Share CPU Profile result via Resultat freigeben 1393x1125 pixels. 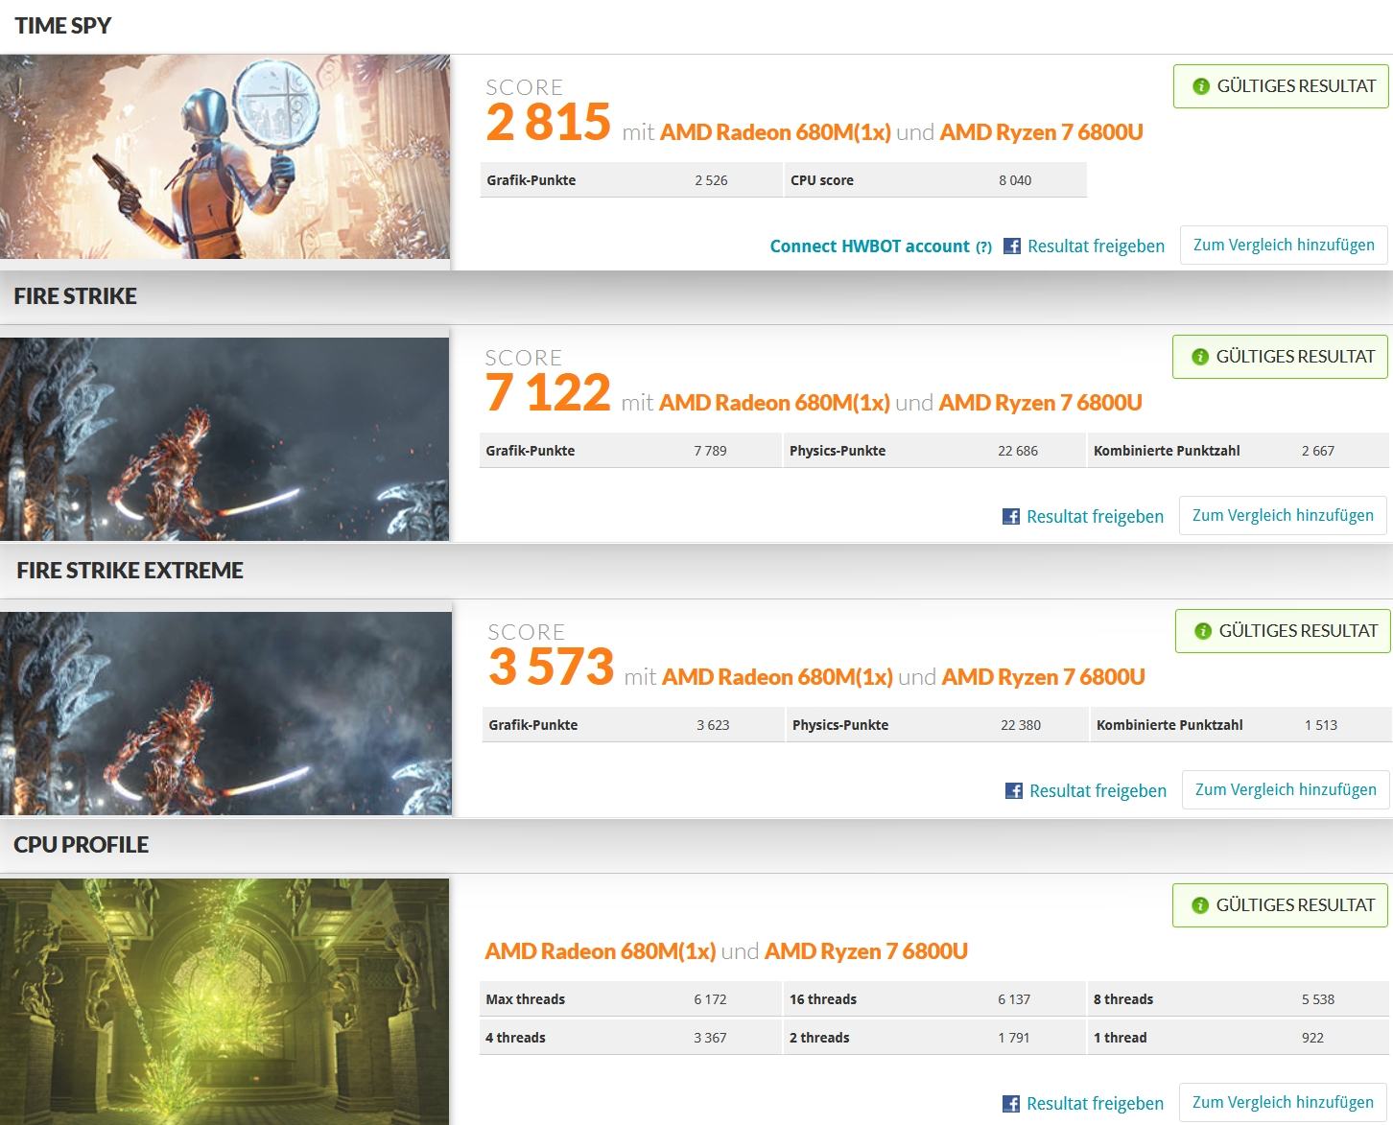[x=1095, y=1104]
